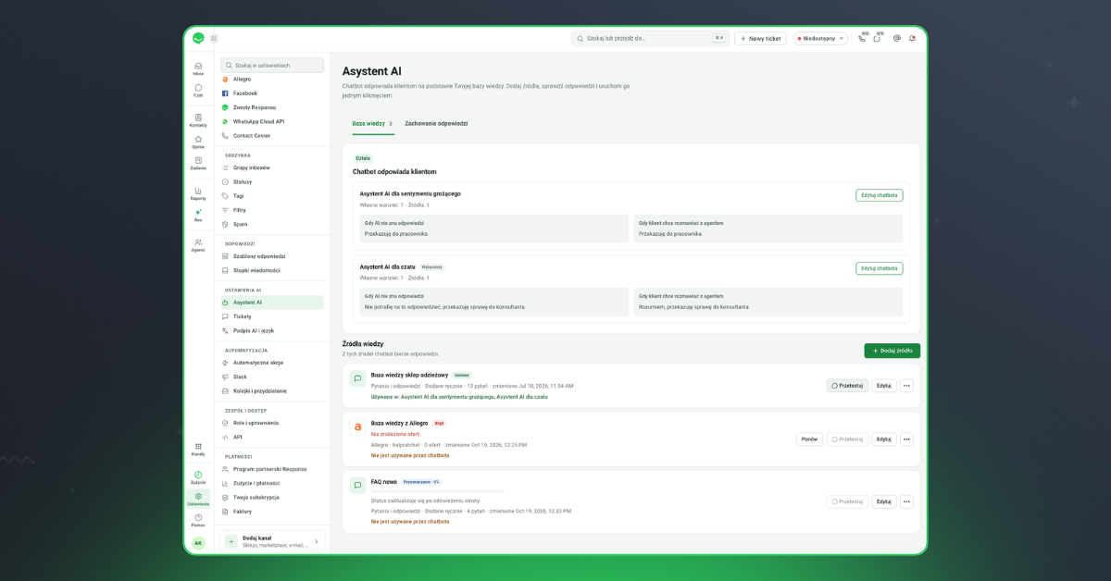This screenshot has height=581, width=1111.
Task: Open Kolejki i przydzielanie
Action: coord(272,390)
